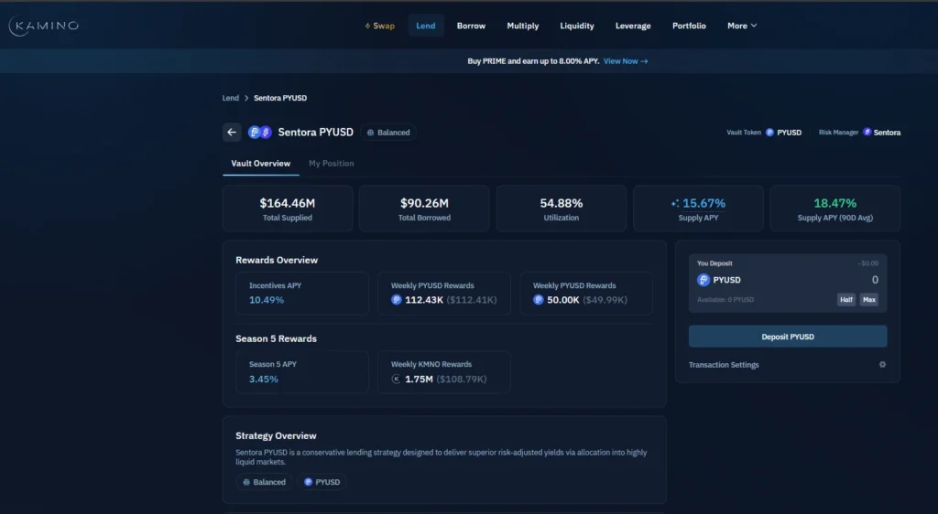
Task: Open the Liquidity page
Action: (577, 26)
